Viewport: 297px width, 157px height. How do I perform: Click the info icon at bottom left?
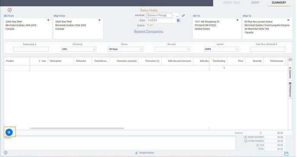pos(6,153)
